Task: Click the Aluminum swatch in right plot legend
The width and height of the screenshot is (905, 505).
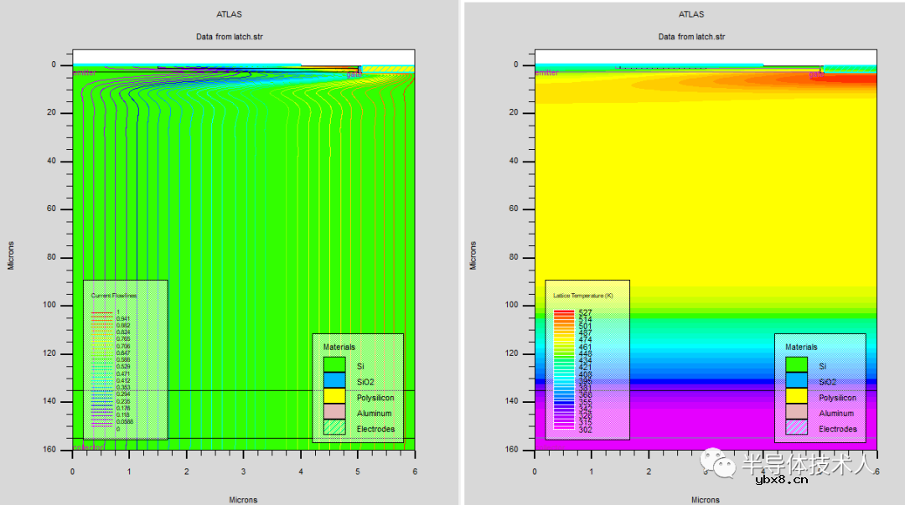Action: pyautogui.click(x=796, y=412)
